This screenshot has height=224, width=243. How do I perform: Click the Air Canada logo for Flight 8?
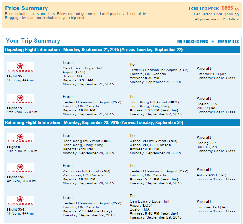tap(20, 138)
